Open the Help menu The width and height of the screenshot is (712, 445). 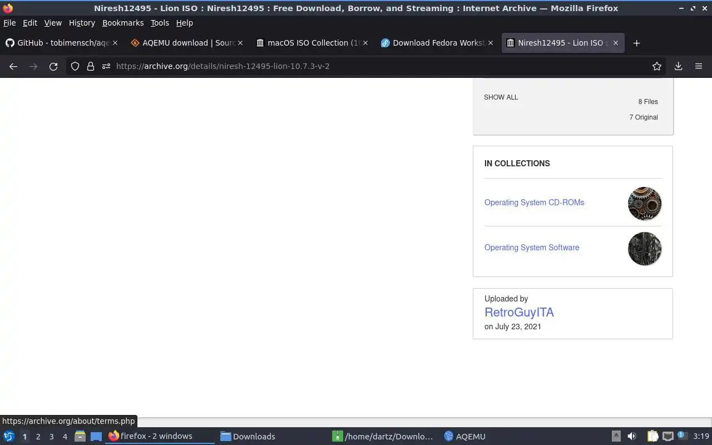tap(184, 23)
